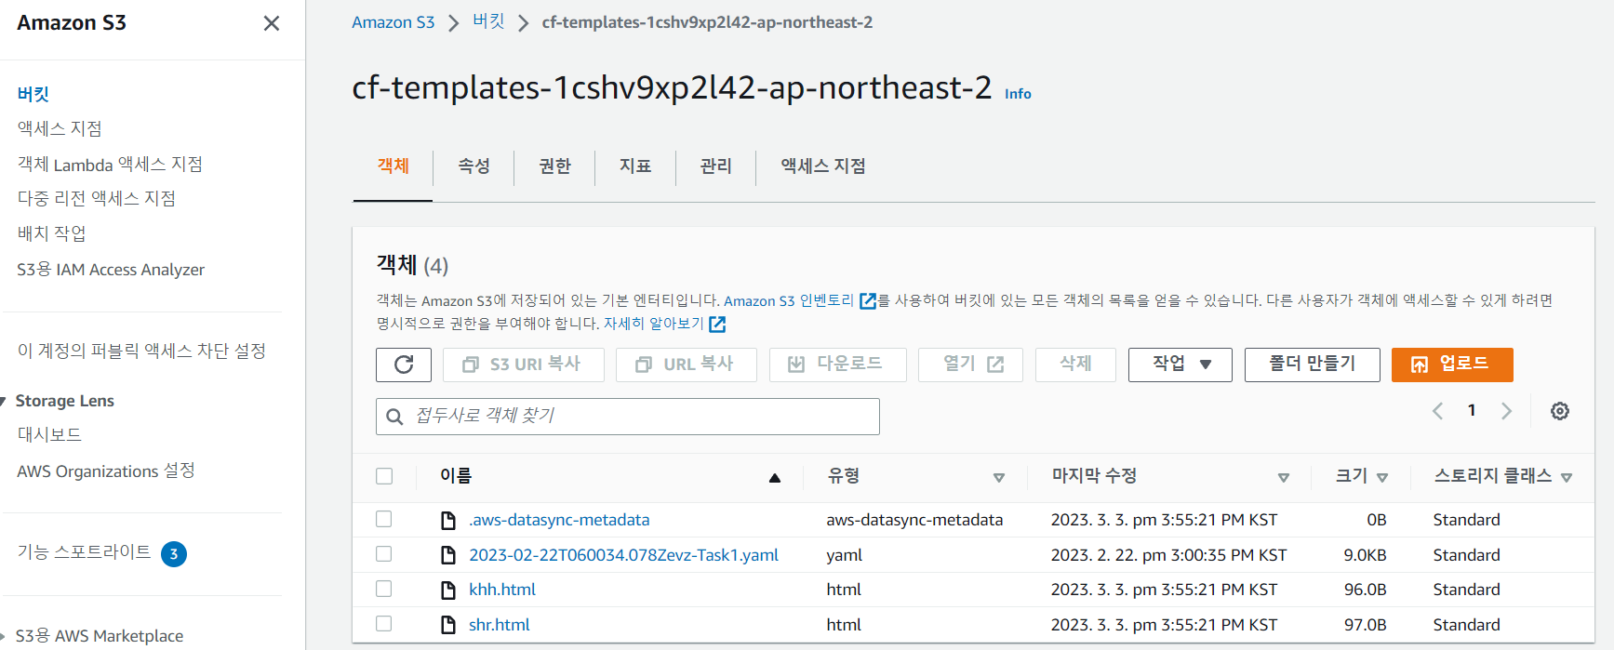The image size is (1614, 650).
Task: Open the Info link next to bucket name
Action: click(x=1018, y=94)
